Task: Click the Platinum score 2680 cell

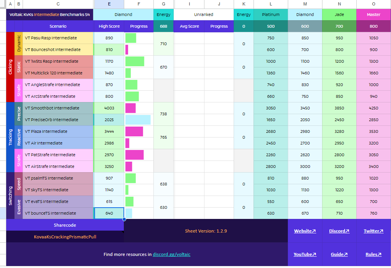Action: 271,132
